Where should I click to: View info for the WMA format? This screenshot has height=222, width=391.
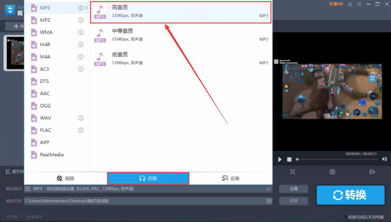[x=81, y=32]
